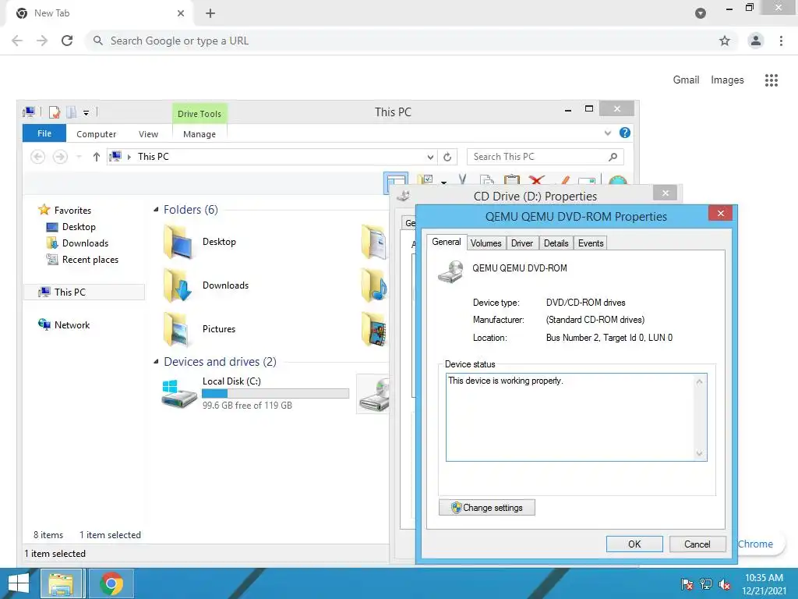This screenshot has width=798, height=599.
Task: Switch to the Volumes tab
Action: point(486,243)
